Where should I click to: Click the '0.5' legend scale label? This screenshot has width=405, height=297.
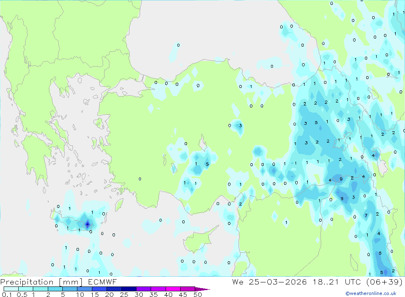22,295
